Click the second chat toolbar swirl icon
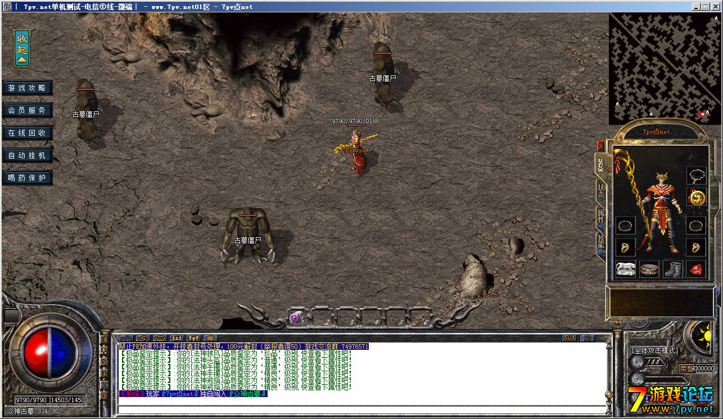This screenshot has width=723, height=419. pyautogui.click(x=142, y=338)
